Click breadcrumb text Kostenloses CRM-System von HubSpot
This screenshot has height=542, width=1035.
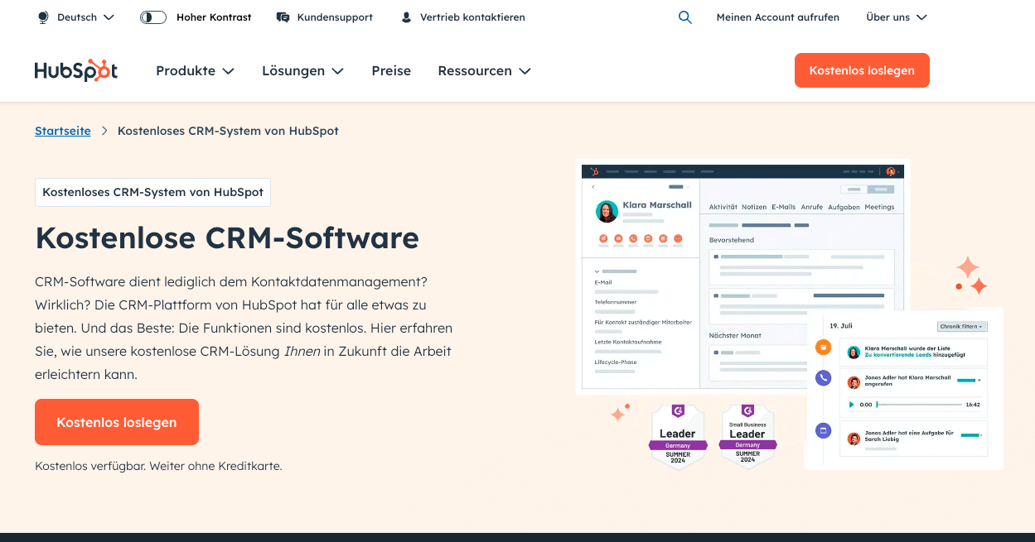[228, 131]
